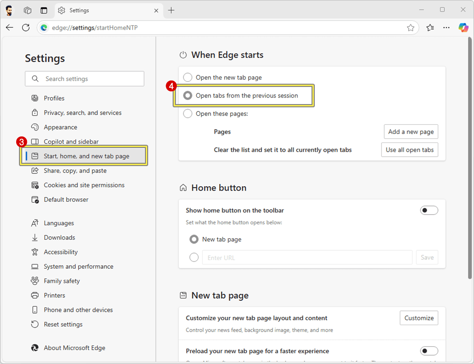Click the Reset settings icon

coord(35,324)
